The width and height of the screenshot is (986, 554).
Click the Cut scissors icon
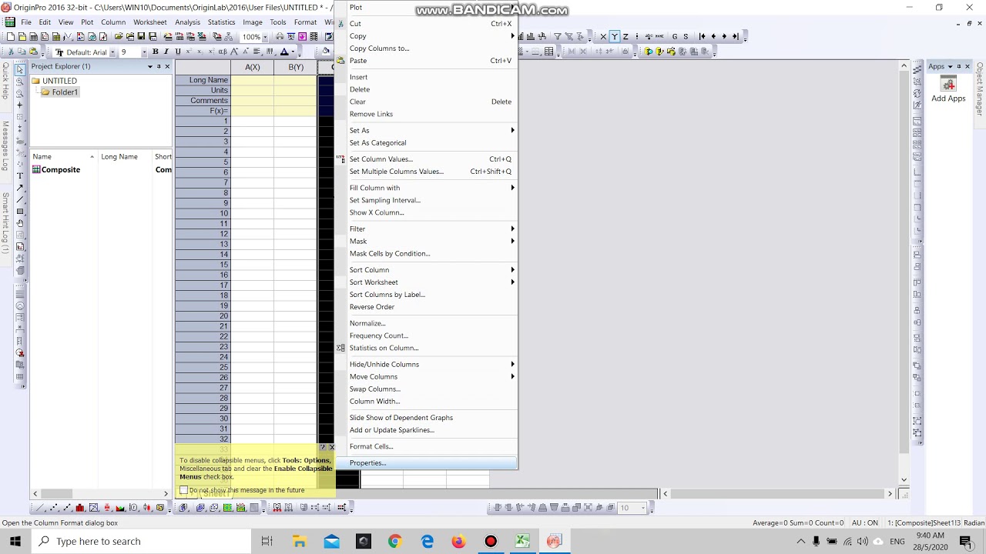(12, 52)
